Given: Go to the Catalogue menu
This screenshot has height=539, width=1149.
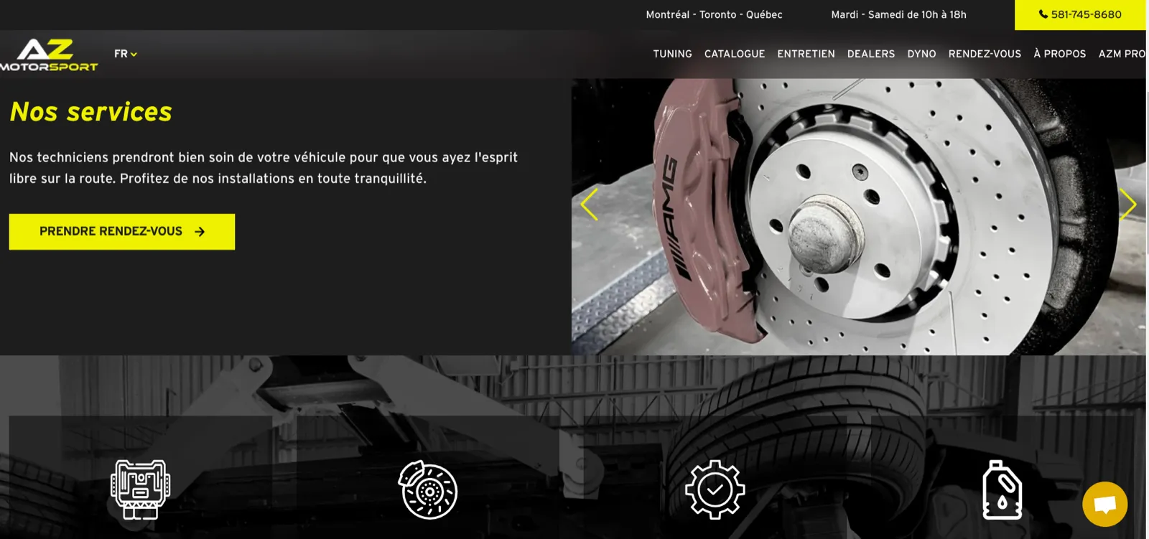Looking at the screenshot, I should [x=734, y=54].
